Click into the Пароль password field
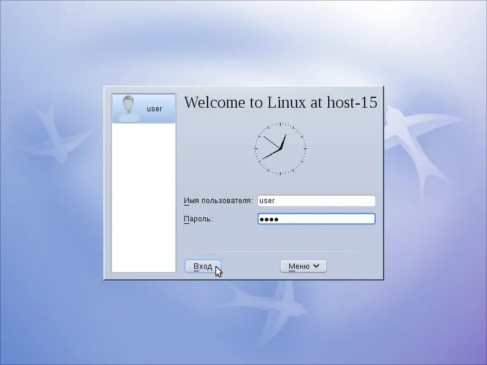The width and height of the screenshot is (487, 365). (316, 219)
